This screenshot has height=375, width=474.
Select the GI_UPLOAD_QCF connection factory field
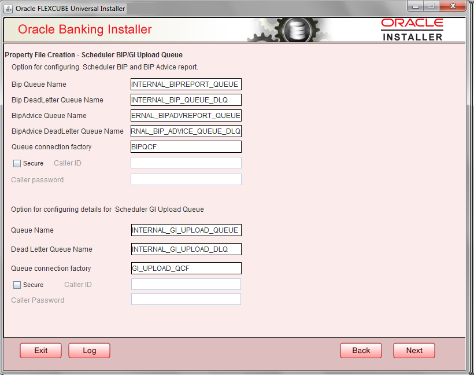coord(186,268)
